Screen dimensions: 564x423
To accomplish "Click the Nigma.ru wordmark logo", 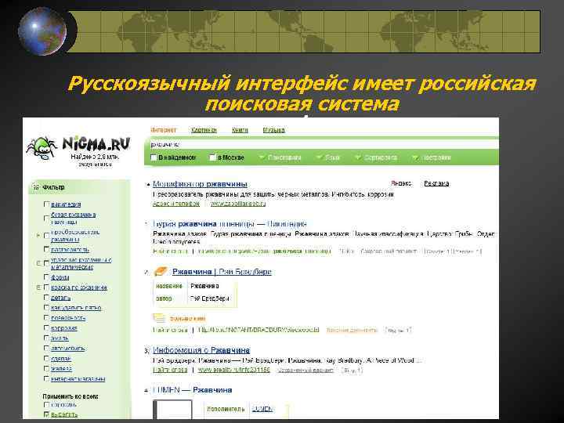I will tap(96, 144).
